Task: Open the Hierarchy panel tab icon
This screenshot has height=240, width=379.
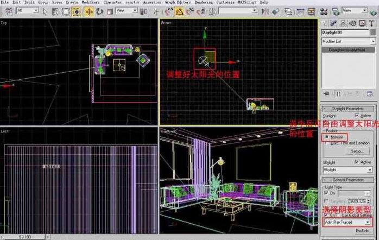Action: [343, 23]
